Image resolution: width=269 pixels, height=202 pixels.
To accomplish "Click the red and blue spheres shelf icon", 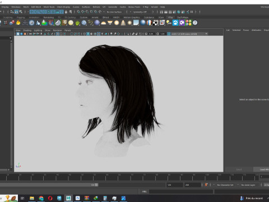I will tap(12, 23).
